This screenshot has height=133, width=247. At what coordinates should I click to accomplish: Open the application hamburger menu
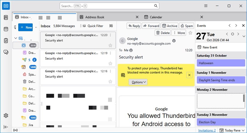click(x=206, y=6)
